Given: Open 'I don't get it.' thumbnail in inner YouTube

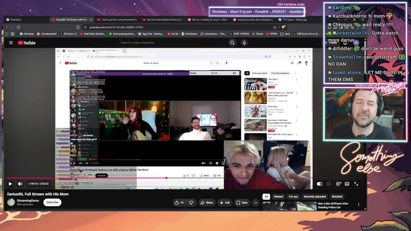Looking at the screenshot, I should [x=255, y=84].
